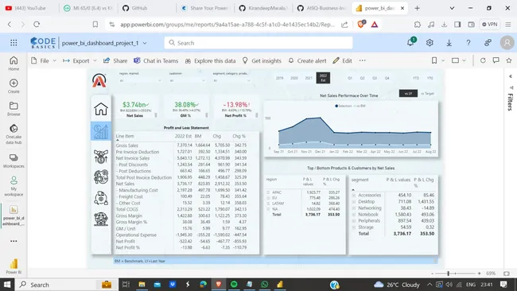Screen dimensions: 517x291
Task: Open the segment, category, product dropdown
Action: 231,80
